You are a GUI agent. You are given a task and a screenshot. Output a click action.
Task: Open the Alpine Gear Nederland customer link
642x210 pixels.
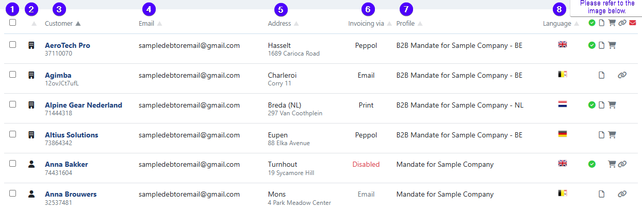(x=84, y=105)
